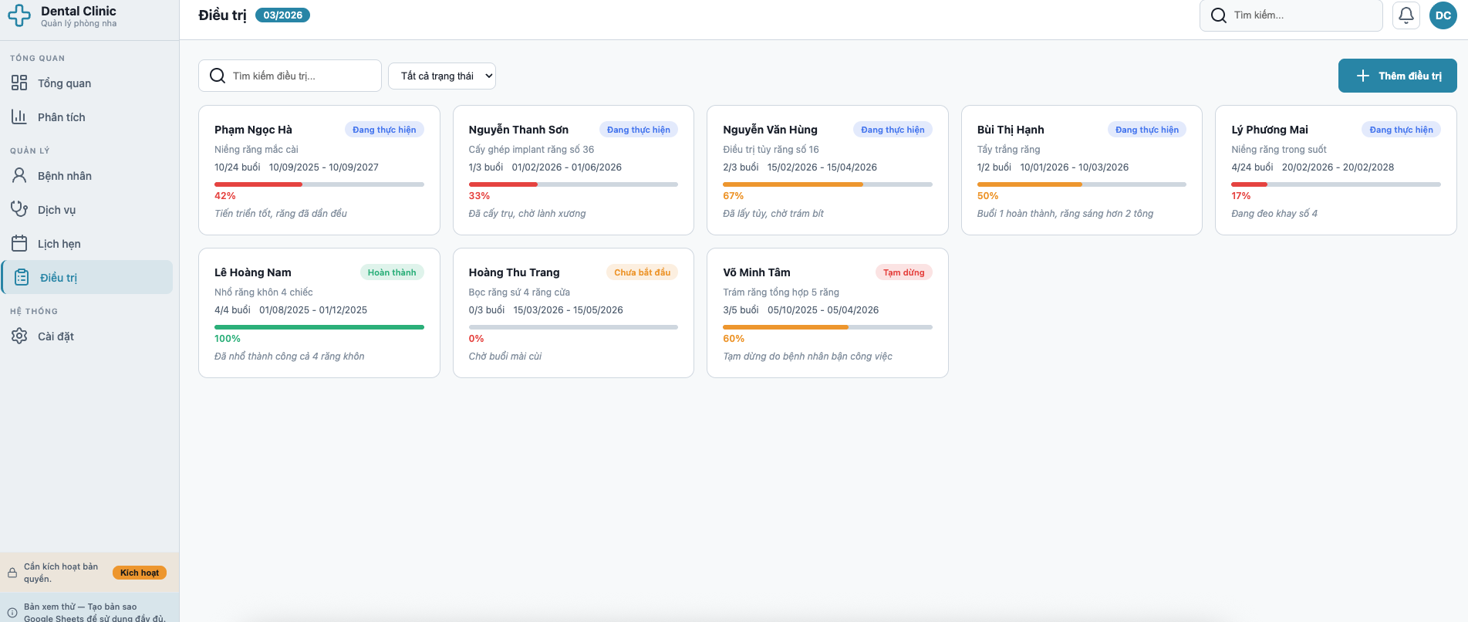This screenshot has height=622, width=1468.
Task: Select the Tạm dừng badge on Võ Minh Tâm
Action: [903, 272]
